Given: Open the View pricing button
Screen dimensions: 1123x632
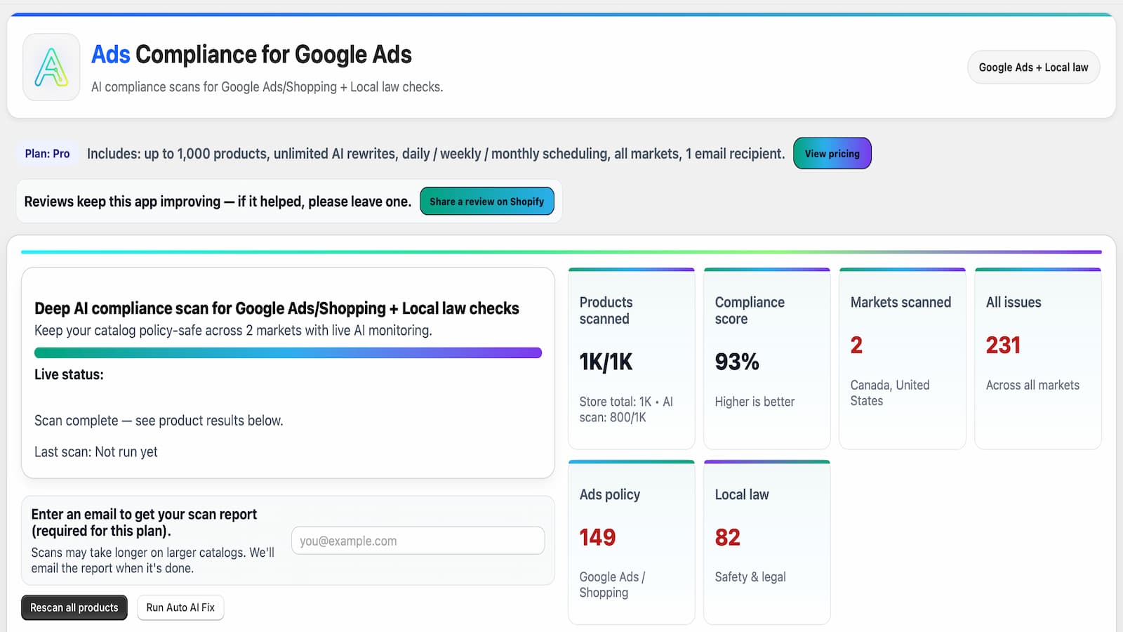Looking at the screenshot, I should pyautogui.click(x=832, y=154).
